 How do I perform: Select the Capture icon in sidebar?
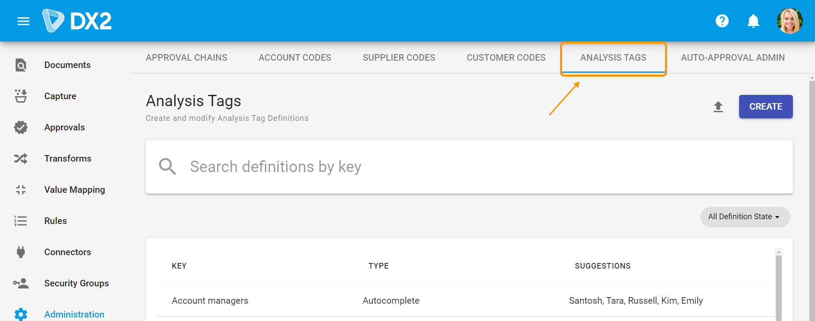pyautogui.click(x=20, y=96)
